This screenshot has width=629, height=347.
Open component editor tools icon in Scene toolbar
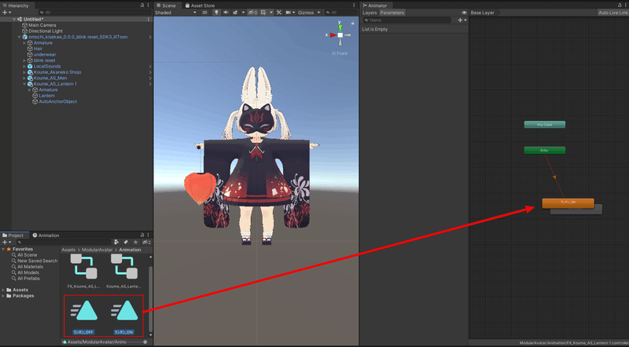point(279,13)
